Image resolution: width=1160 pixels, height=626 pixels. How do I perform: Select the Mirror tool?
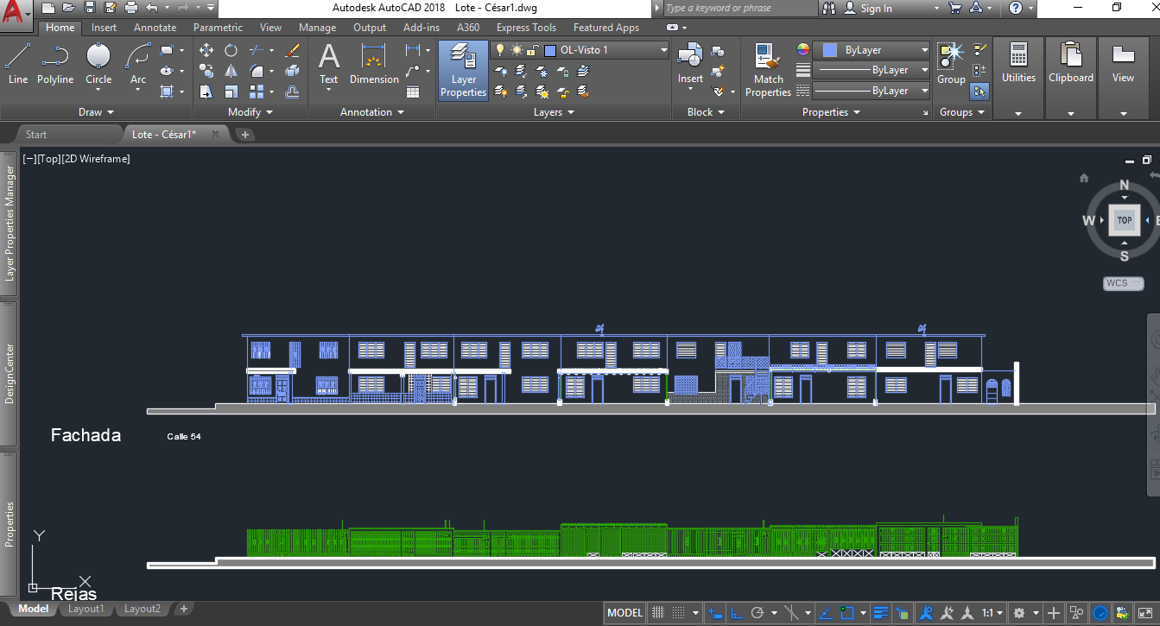click(x=231, y=71)
